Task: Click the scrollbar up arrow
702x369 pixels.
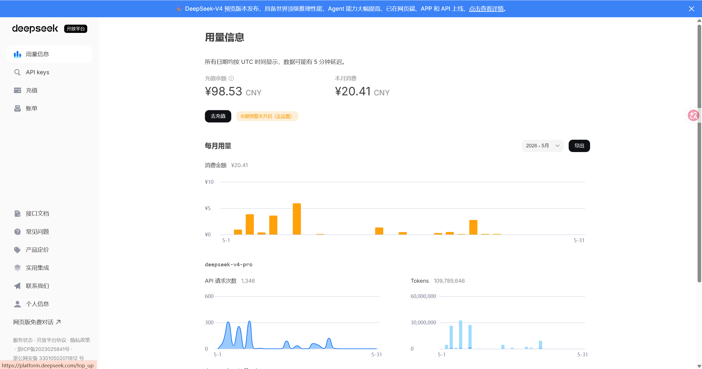Action: 699,21
